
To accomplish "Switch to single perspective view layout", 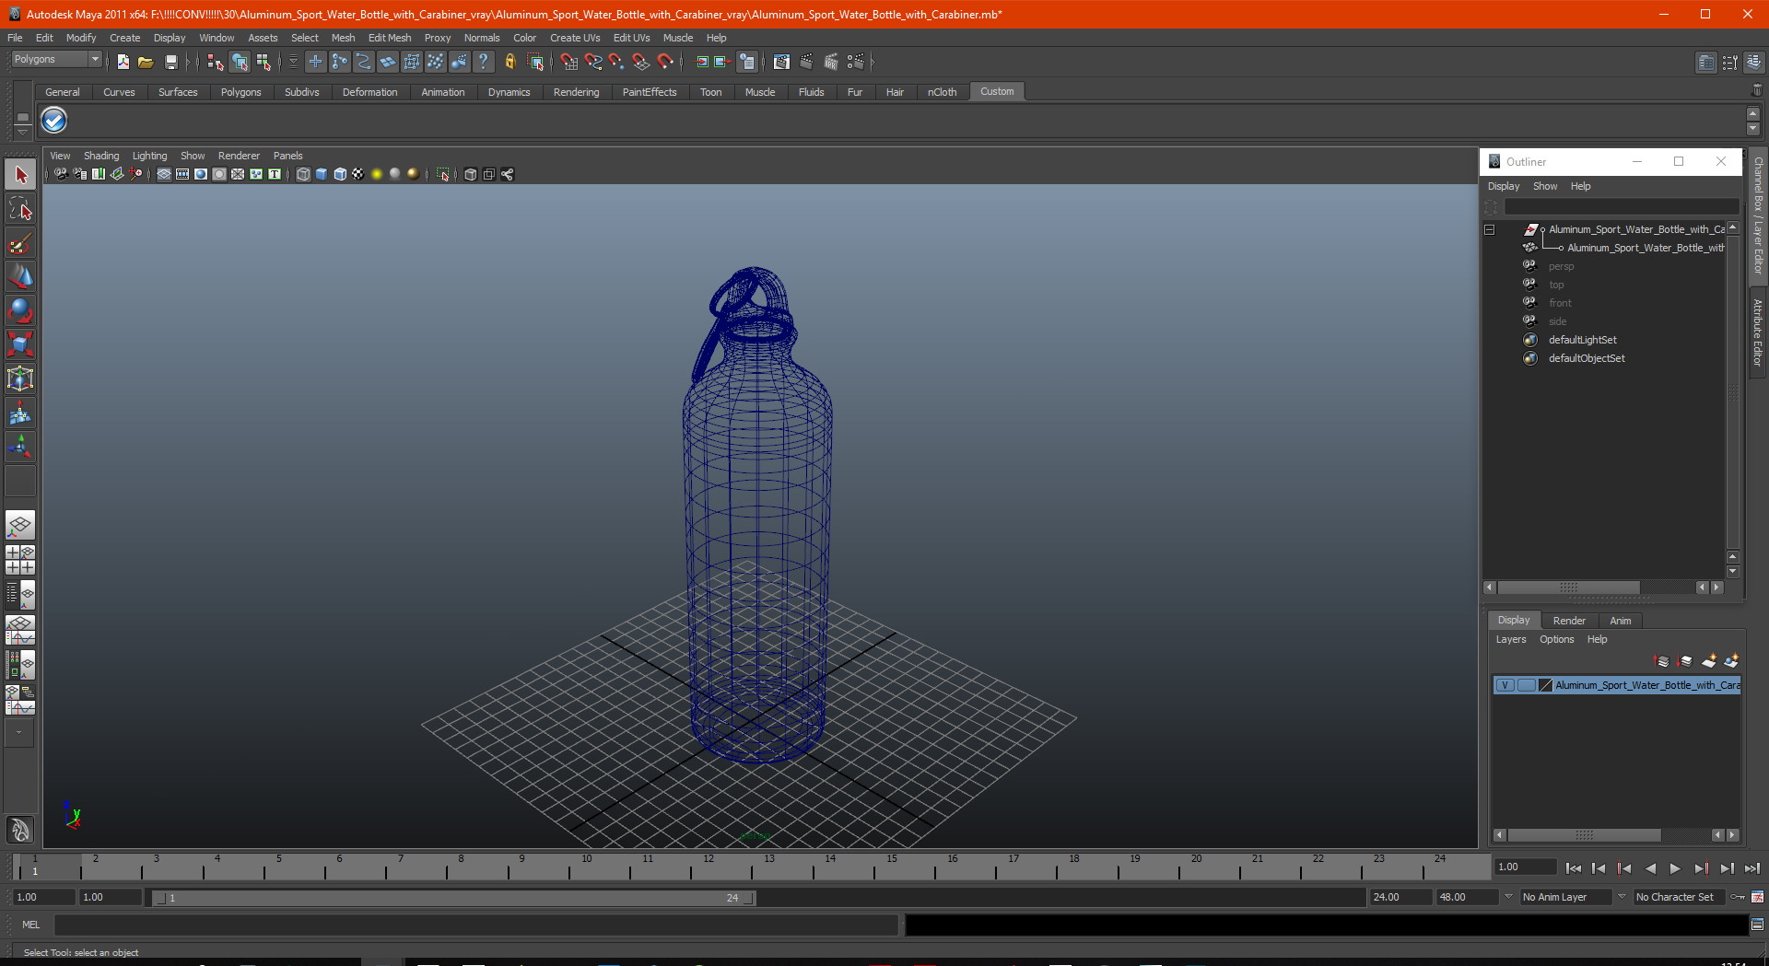I will pyautogui.click(x=20, y=526).
